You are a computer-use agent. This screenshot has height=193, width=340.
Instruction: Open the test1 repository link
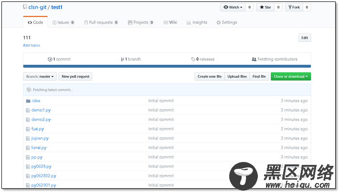(57, 7)
